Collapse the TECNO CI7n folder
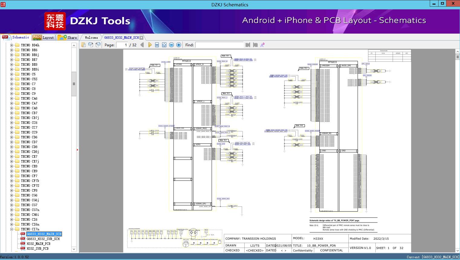The height and width of the screenshot is (260, 460). [12, 229]
